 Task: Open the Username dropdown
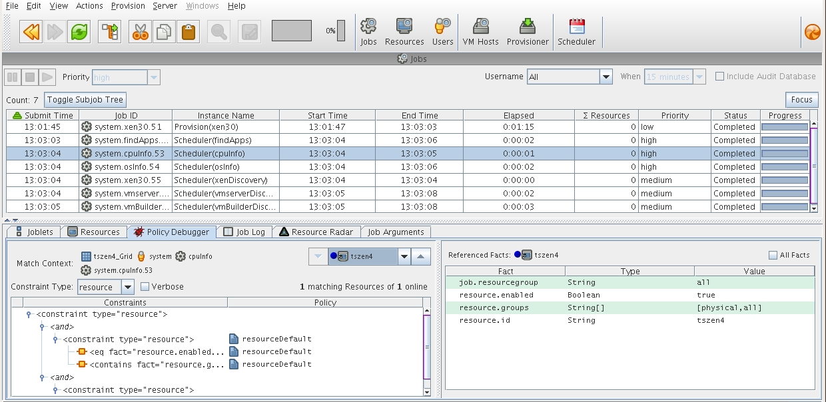606,77
